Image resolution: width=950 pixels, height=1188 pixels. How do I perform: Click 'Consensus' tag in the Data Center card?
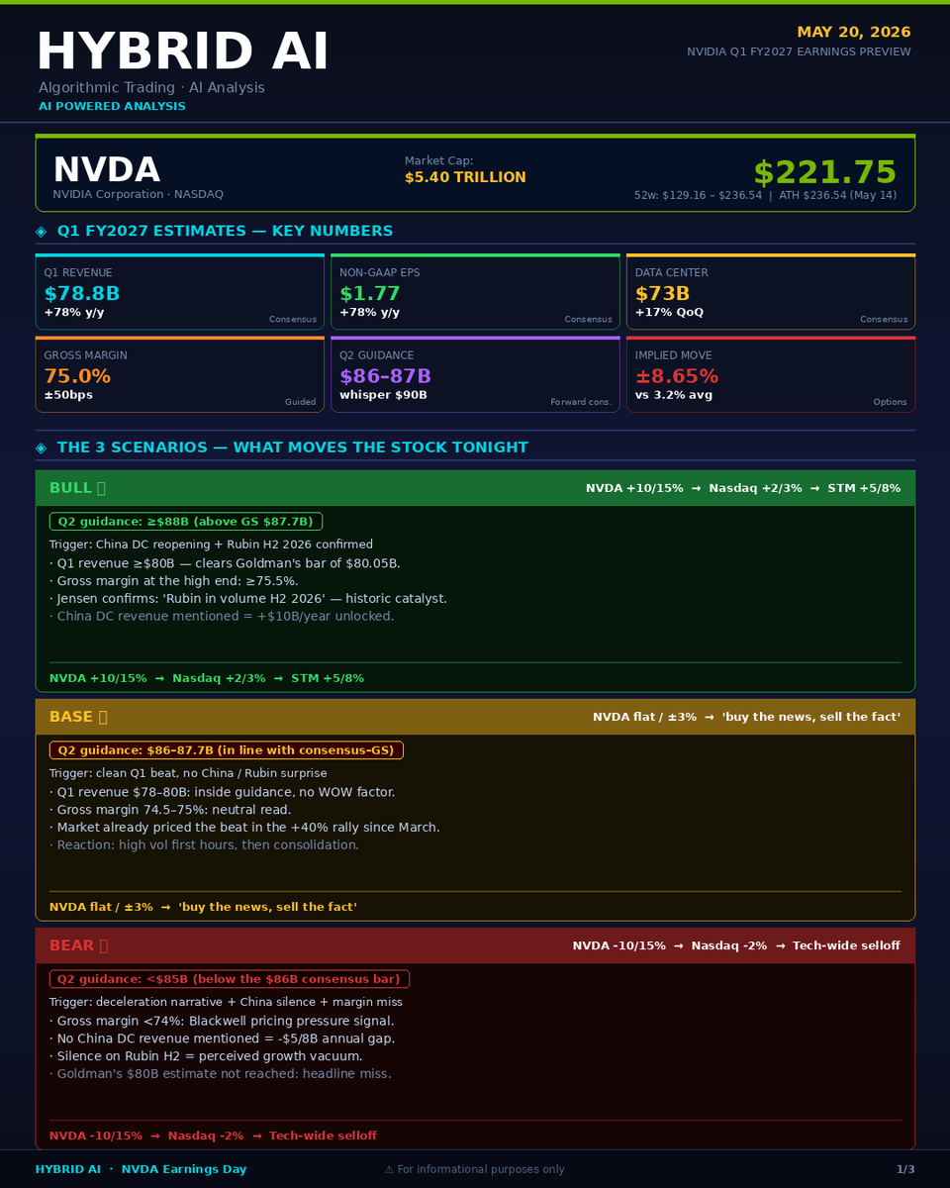click(884, 320)
